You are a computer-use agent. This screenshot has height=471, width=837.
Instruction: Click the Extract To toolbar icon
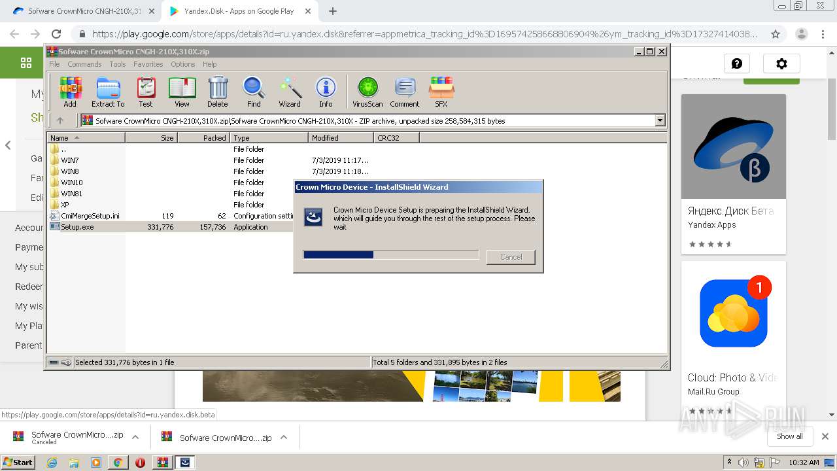click(108, 92)
